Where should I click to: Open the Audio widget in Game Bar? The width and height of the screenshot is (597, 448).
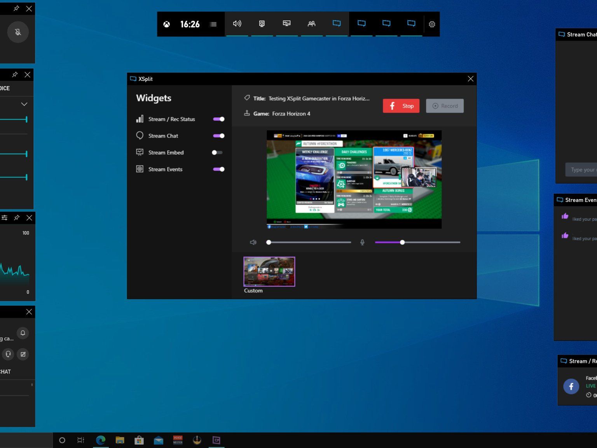click(237, 24)
